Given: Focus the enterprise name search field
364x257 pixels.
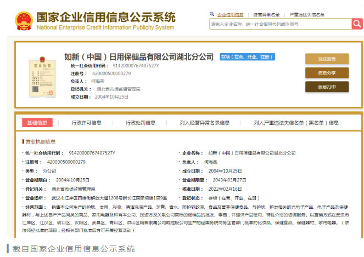Looking at the screenshot, I should click(281, 24).
